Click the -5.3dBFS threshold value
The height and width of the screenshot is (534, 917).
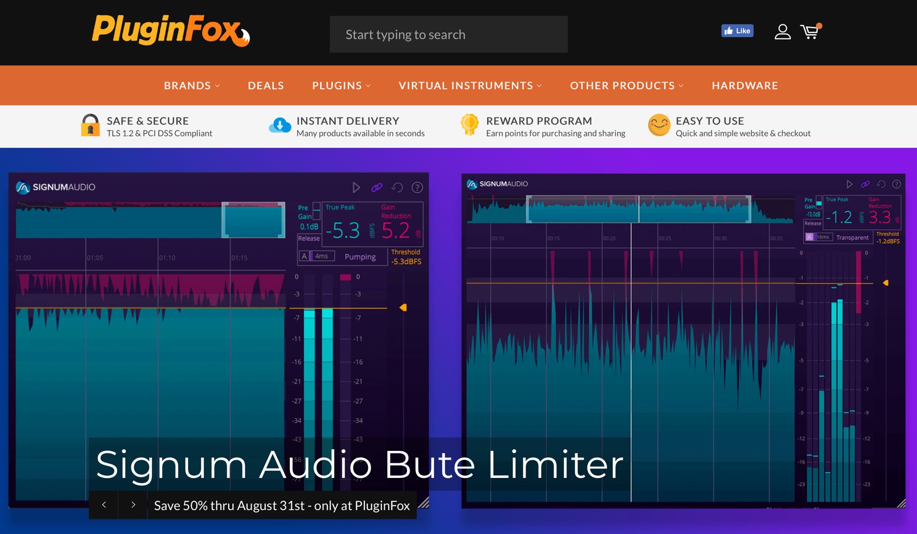click(407, 262)
